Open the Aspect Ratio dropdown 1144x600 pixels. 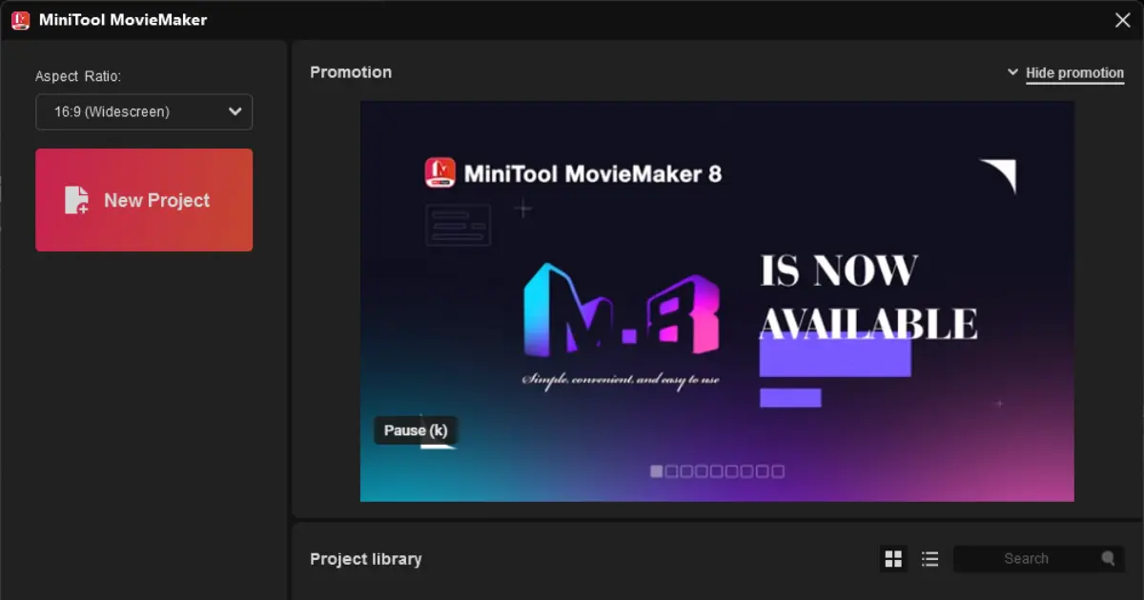pyautogui.click(x=144, y=111)
